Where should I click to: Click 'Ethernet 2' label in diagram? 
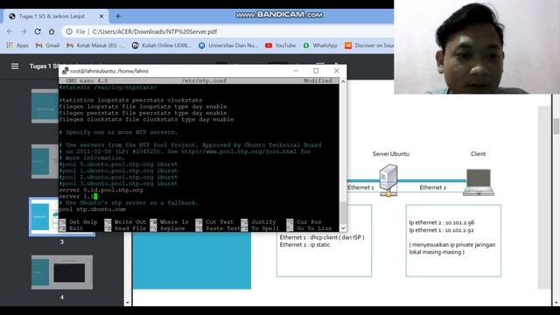(432, 187)
